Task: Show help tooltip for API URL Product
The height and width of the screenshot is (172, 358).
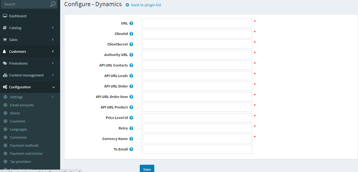Action: click(x=131, y=107)
